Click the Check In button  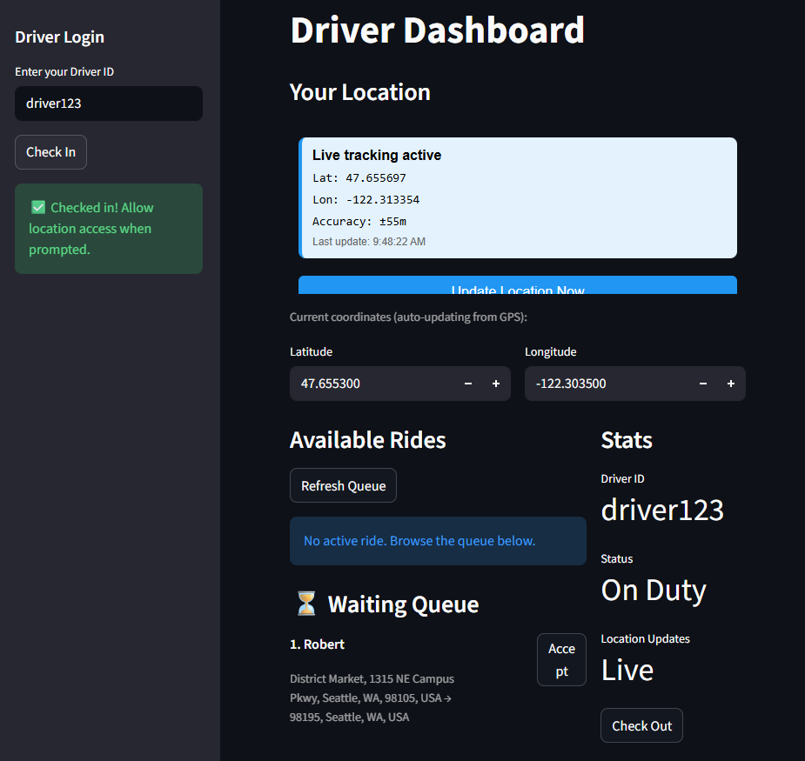coord(50,152)
